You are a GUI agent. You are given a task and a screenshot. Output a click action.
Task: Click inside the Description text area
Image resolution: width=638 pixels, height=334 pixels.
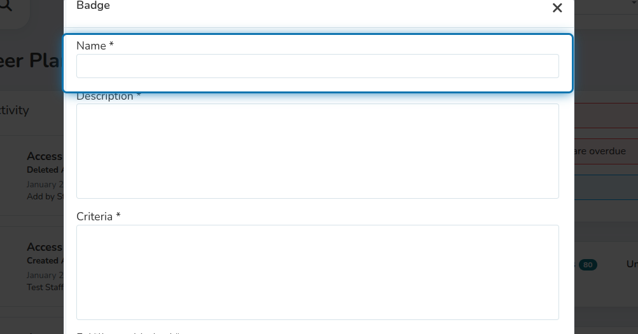coord(317,151)
